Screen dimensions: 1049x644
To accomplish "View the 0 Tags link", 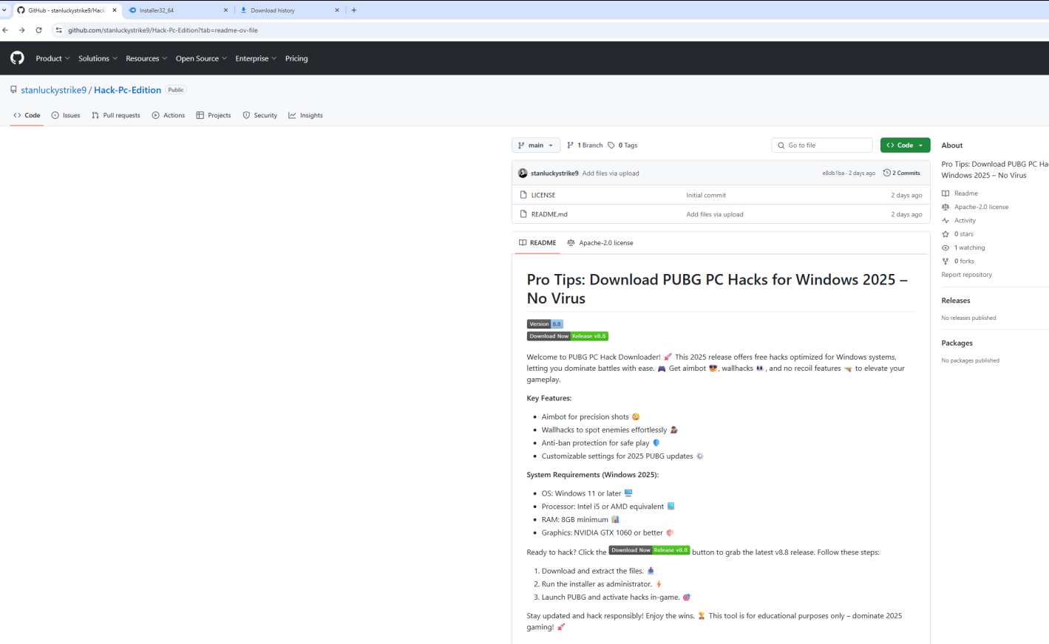I will click(x=622, y=145).
